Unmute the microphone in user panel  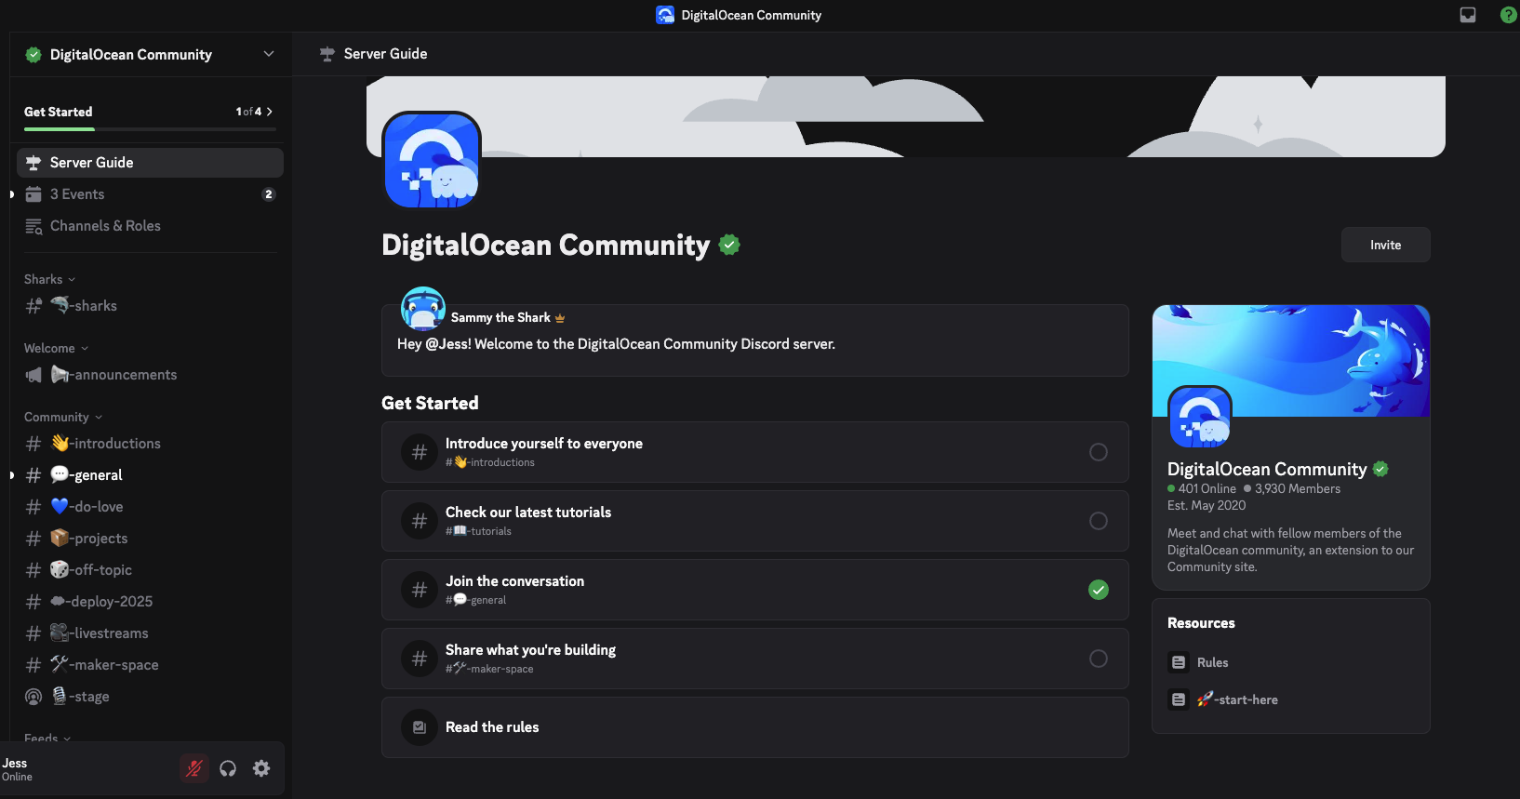[x=194, y=768]
